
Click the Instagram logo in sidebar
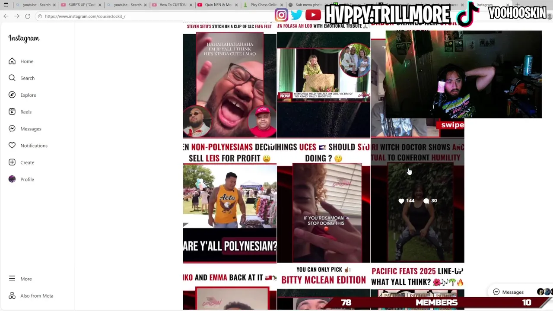[24, 38]
